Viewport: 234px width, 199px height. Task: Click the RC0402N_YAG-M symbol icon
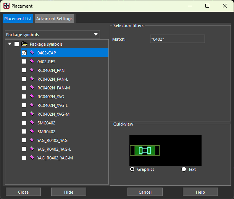pyautogui.click(x=32, y=114)
